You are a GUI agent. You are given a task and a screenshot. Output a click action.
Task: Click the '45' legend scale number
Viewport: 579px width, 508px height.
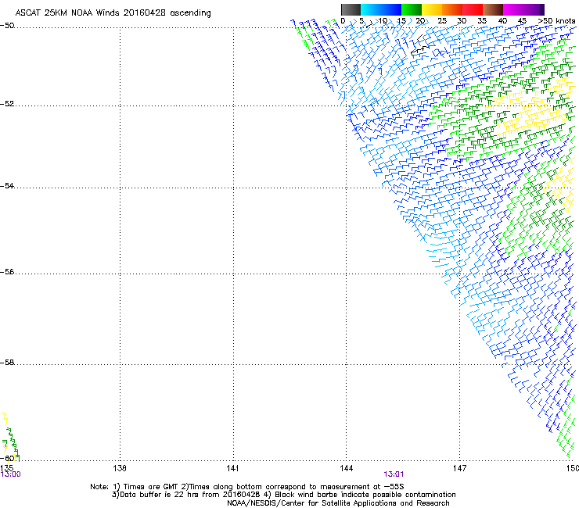point(522,21)
